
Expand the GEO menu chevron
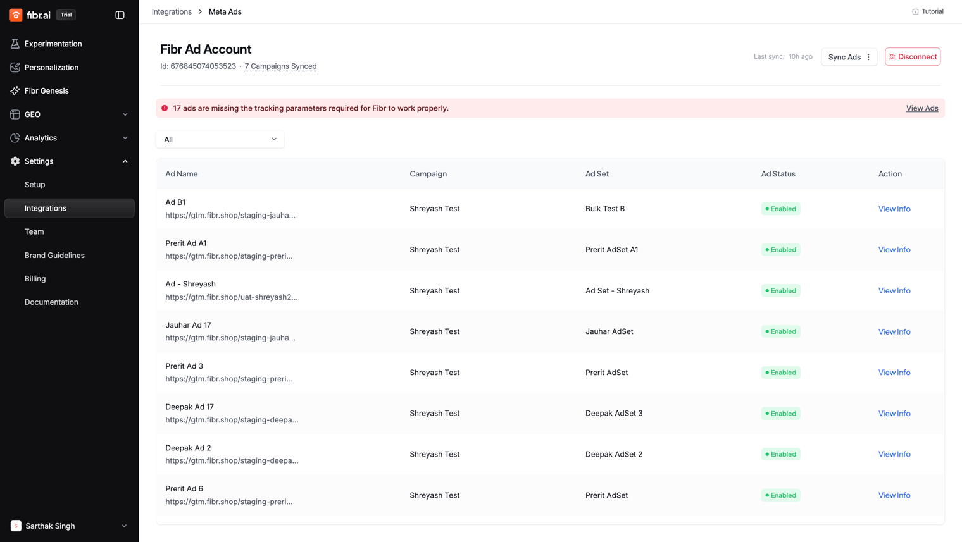click(125, 114)
